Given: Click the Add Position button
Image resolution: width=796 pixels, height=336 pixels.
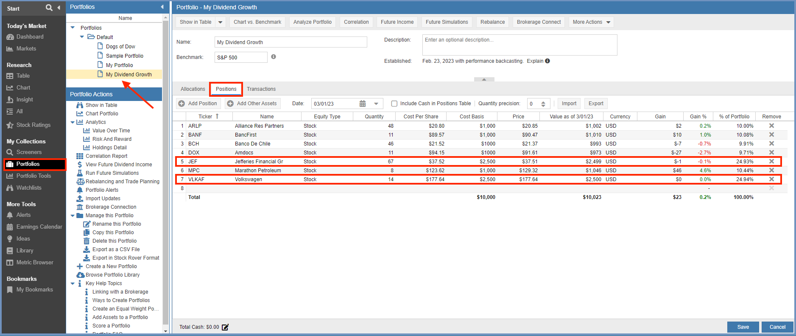Looking at the screenshot, I should coord(198,104).
